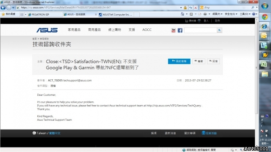Open the 線上購物 navigation item
This screenshot has width=271, height=152.
point(115,30)
